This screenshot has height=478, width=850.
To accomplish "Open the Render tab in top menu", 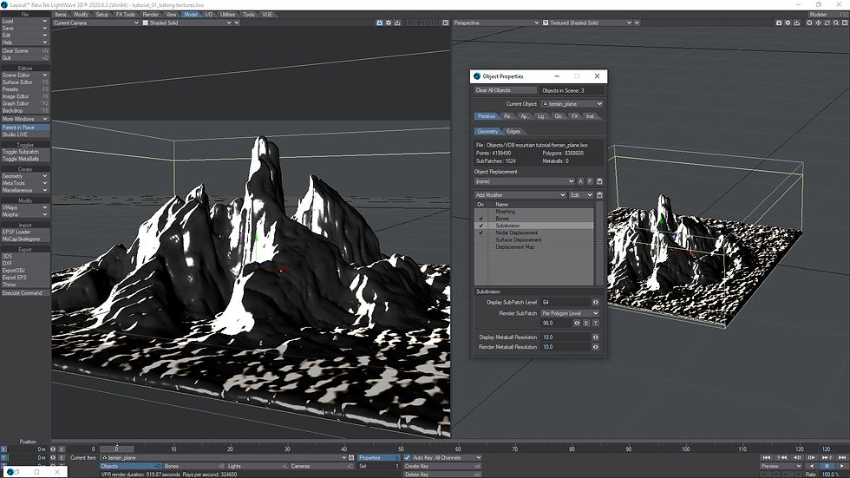I will click(x=150, y=15).
